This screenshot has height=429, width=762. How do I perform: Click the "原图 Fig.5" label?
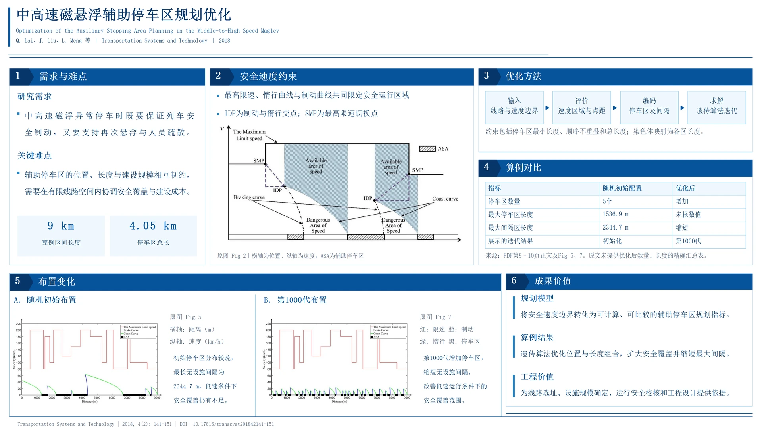click(185, 317)
